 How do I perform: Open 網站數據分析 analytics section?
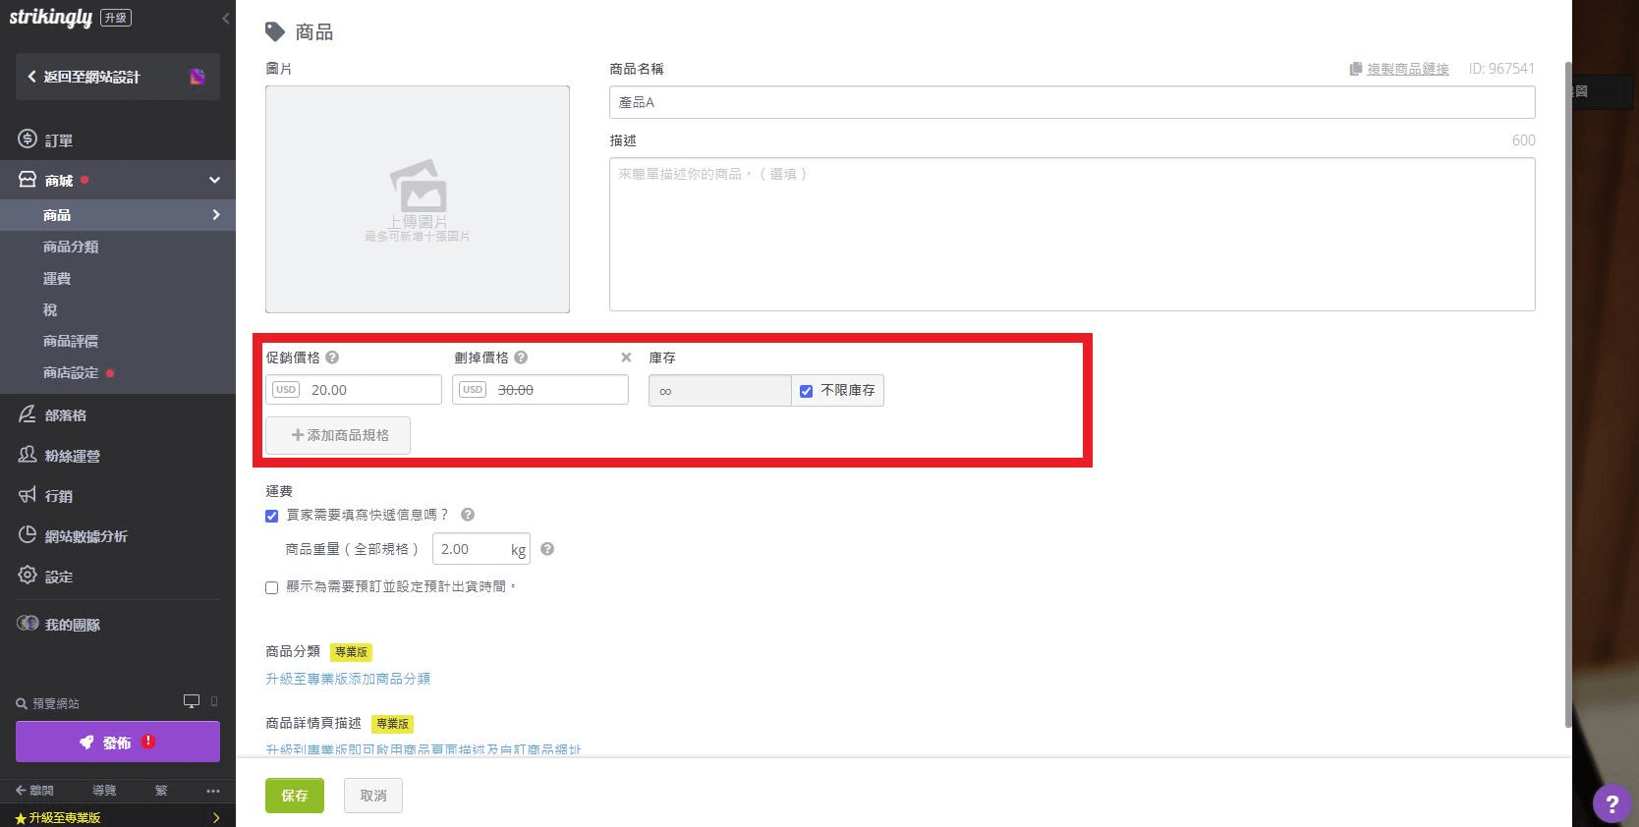(x=85, y=536)
